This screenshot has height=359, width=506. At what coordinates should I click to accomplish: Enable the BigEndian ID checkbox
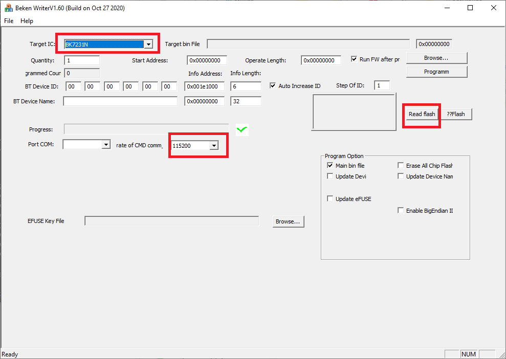[x=401, y=211]
